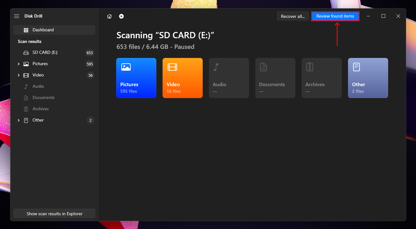Click the Audio category tile

[229, 78]
